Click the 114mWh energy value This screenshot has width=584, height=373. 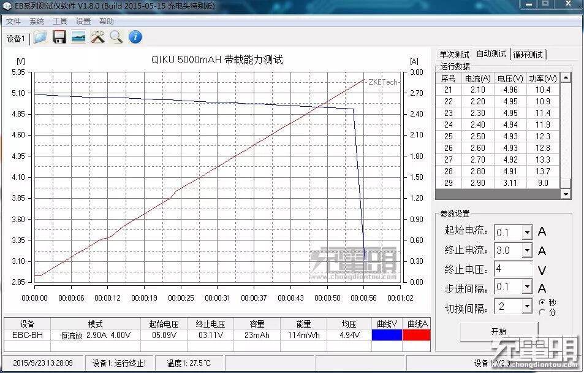pyautogui.click(x=303, y=335)
